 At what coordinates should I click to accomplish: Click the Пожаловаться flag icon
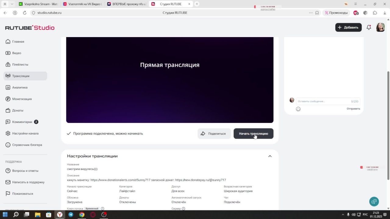(x=8, y=194)
